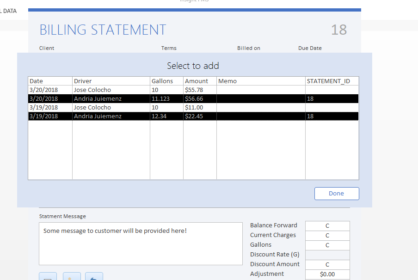Sort by the Date column header
The width and height of the screenshot is (418, 280).
pos(50,81)
